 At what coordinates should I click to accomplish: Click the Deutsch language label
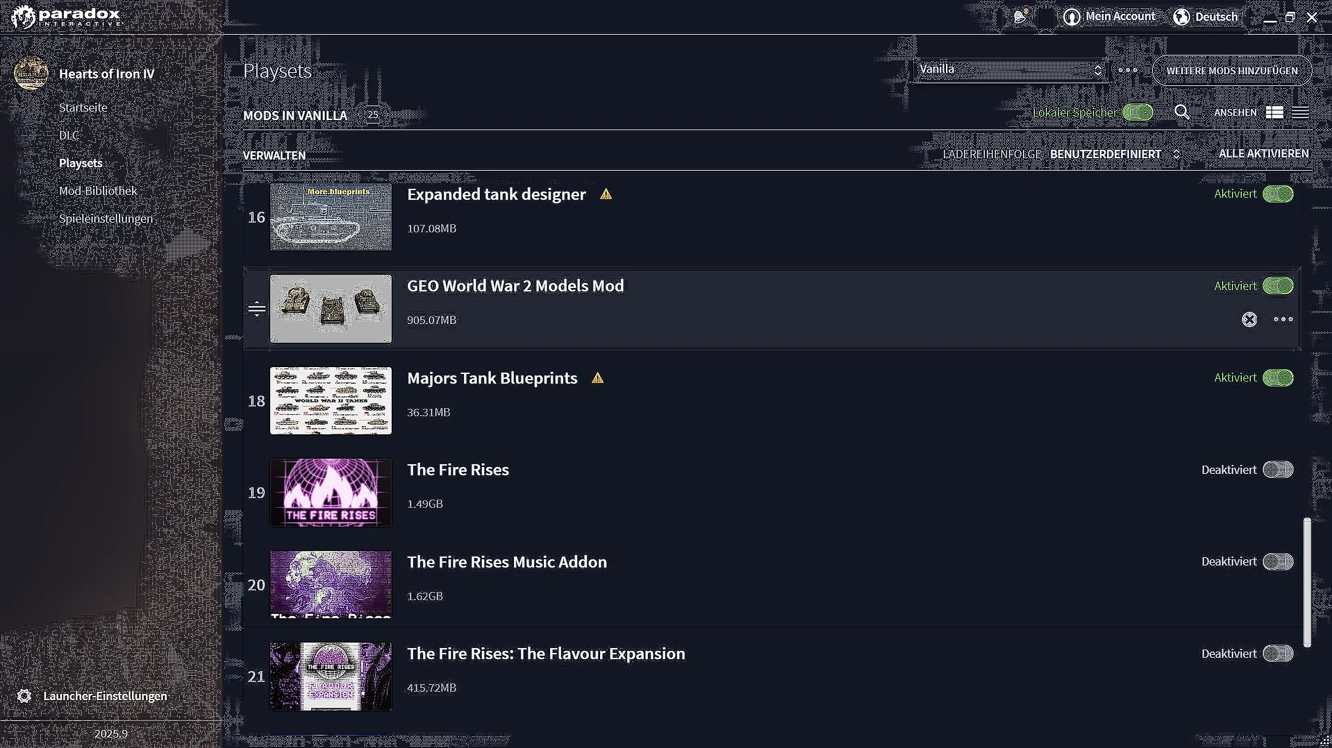1216,17
